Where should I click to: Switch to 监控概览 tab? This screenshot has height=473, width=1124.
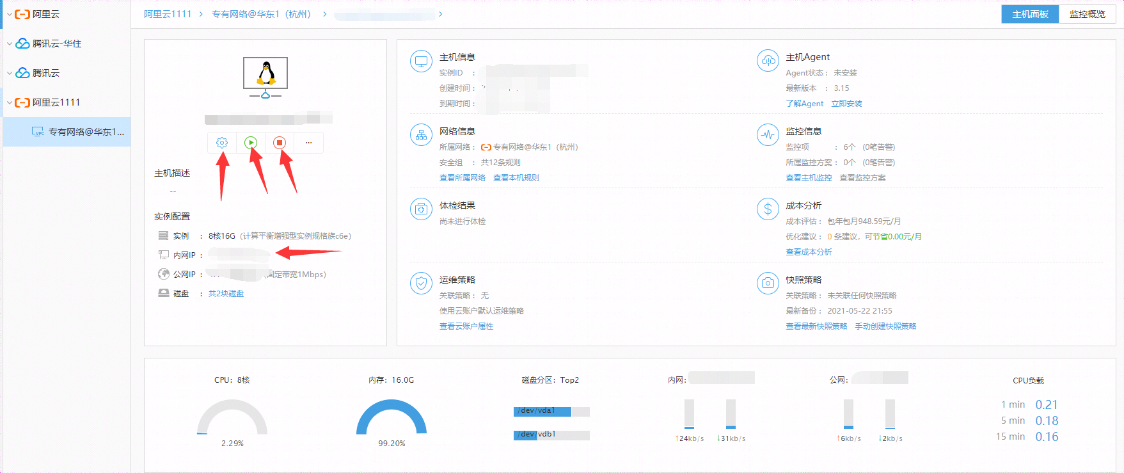coord(1087,14)
